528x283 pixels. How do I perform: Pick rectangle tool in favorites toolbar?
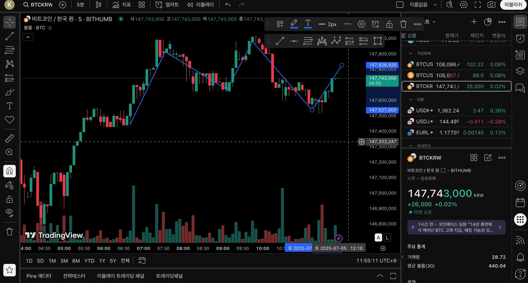click(378, 41)
